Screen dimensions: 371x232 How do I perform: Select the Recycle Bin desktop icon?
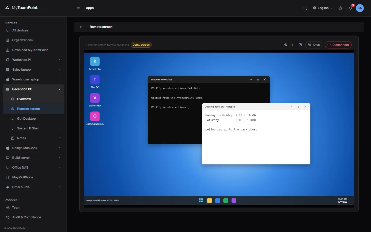tap(95, 63)
